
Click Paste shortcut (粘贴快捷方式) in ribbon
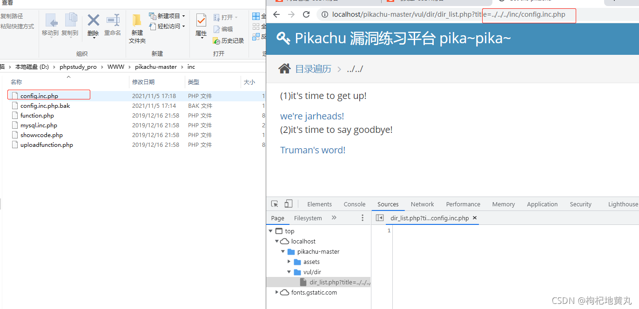tap(17, 26)
